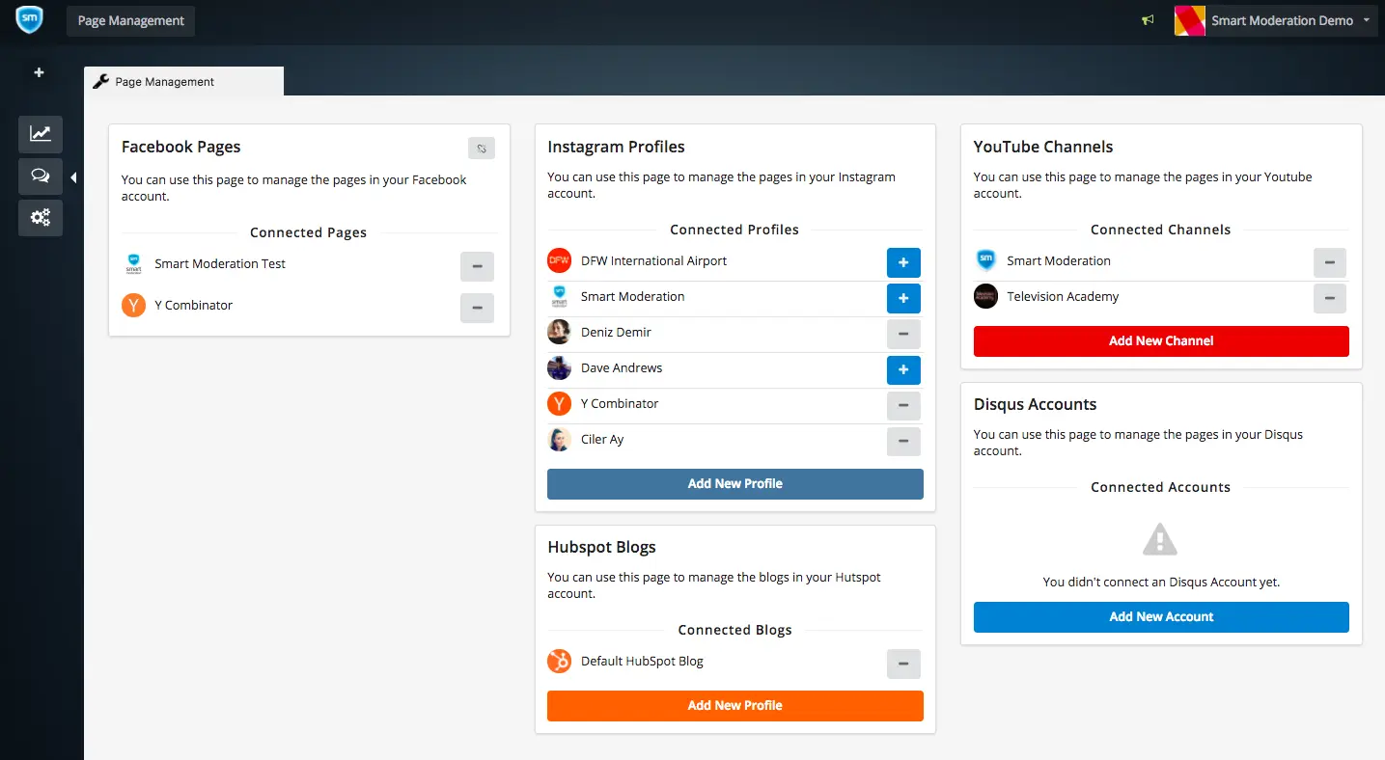The image size is (1385, 760).
Task: Click Dave Andrews' profile picture
Action: 560,367
